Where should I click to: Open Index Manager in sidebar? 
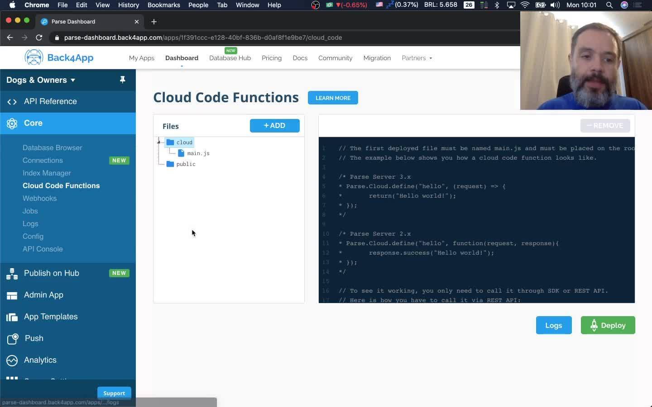(47, 173)
